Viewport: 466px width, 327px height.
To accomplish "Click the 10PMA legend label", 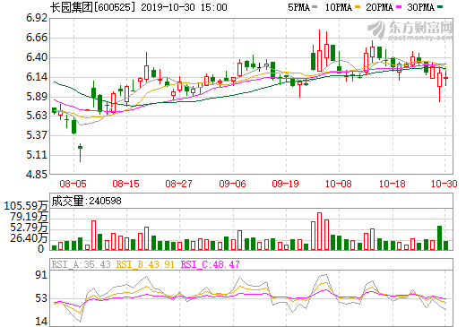I will click(339, 7).
